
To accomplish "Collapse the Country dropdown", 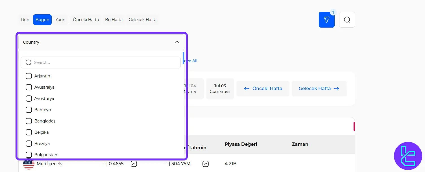I will point(101,42).
